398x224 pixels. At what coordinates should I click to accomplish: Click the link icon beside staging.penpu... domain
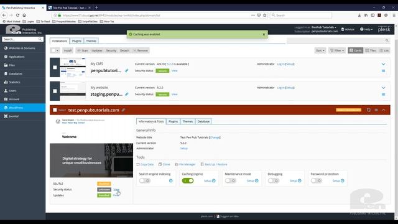tap(127, 94)
